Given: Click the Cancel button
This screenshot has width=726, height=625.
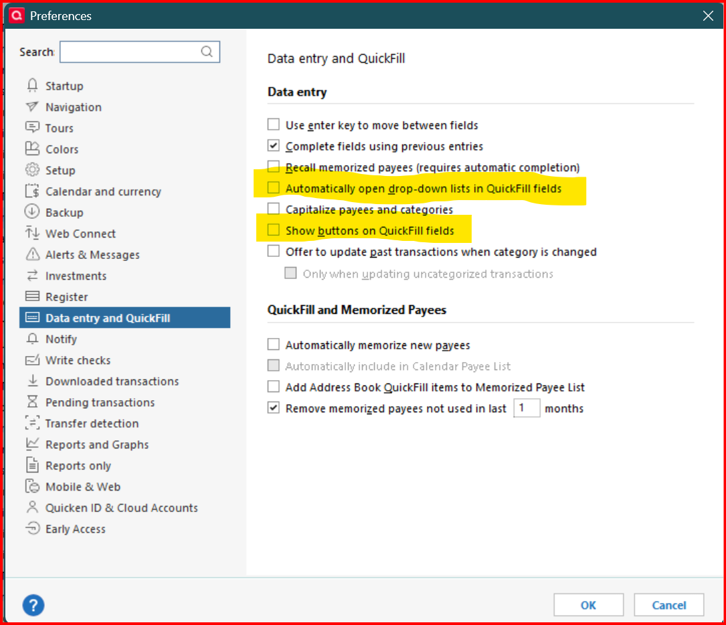Looking at the screenshot, I should coord(669,605).
